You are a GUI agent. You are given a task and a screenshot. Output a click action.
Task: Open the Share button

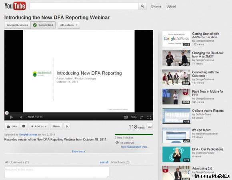coord(56,127)
